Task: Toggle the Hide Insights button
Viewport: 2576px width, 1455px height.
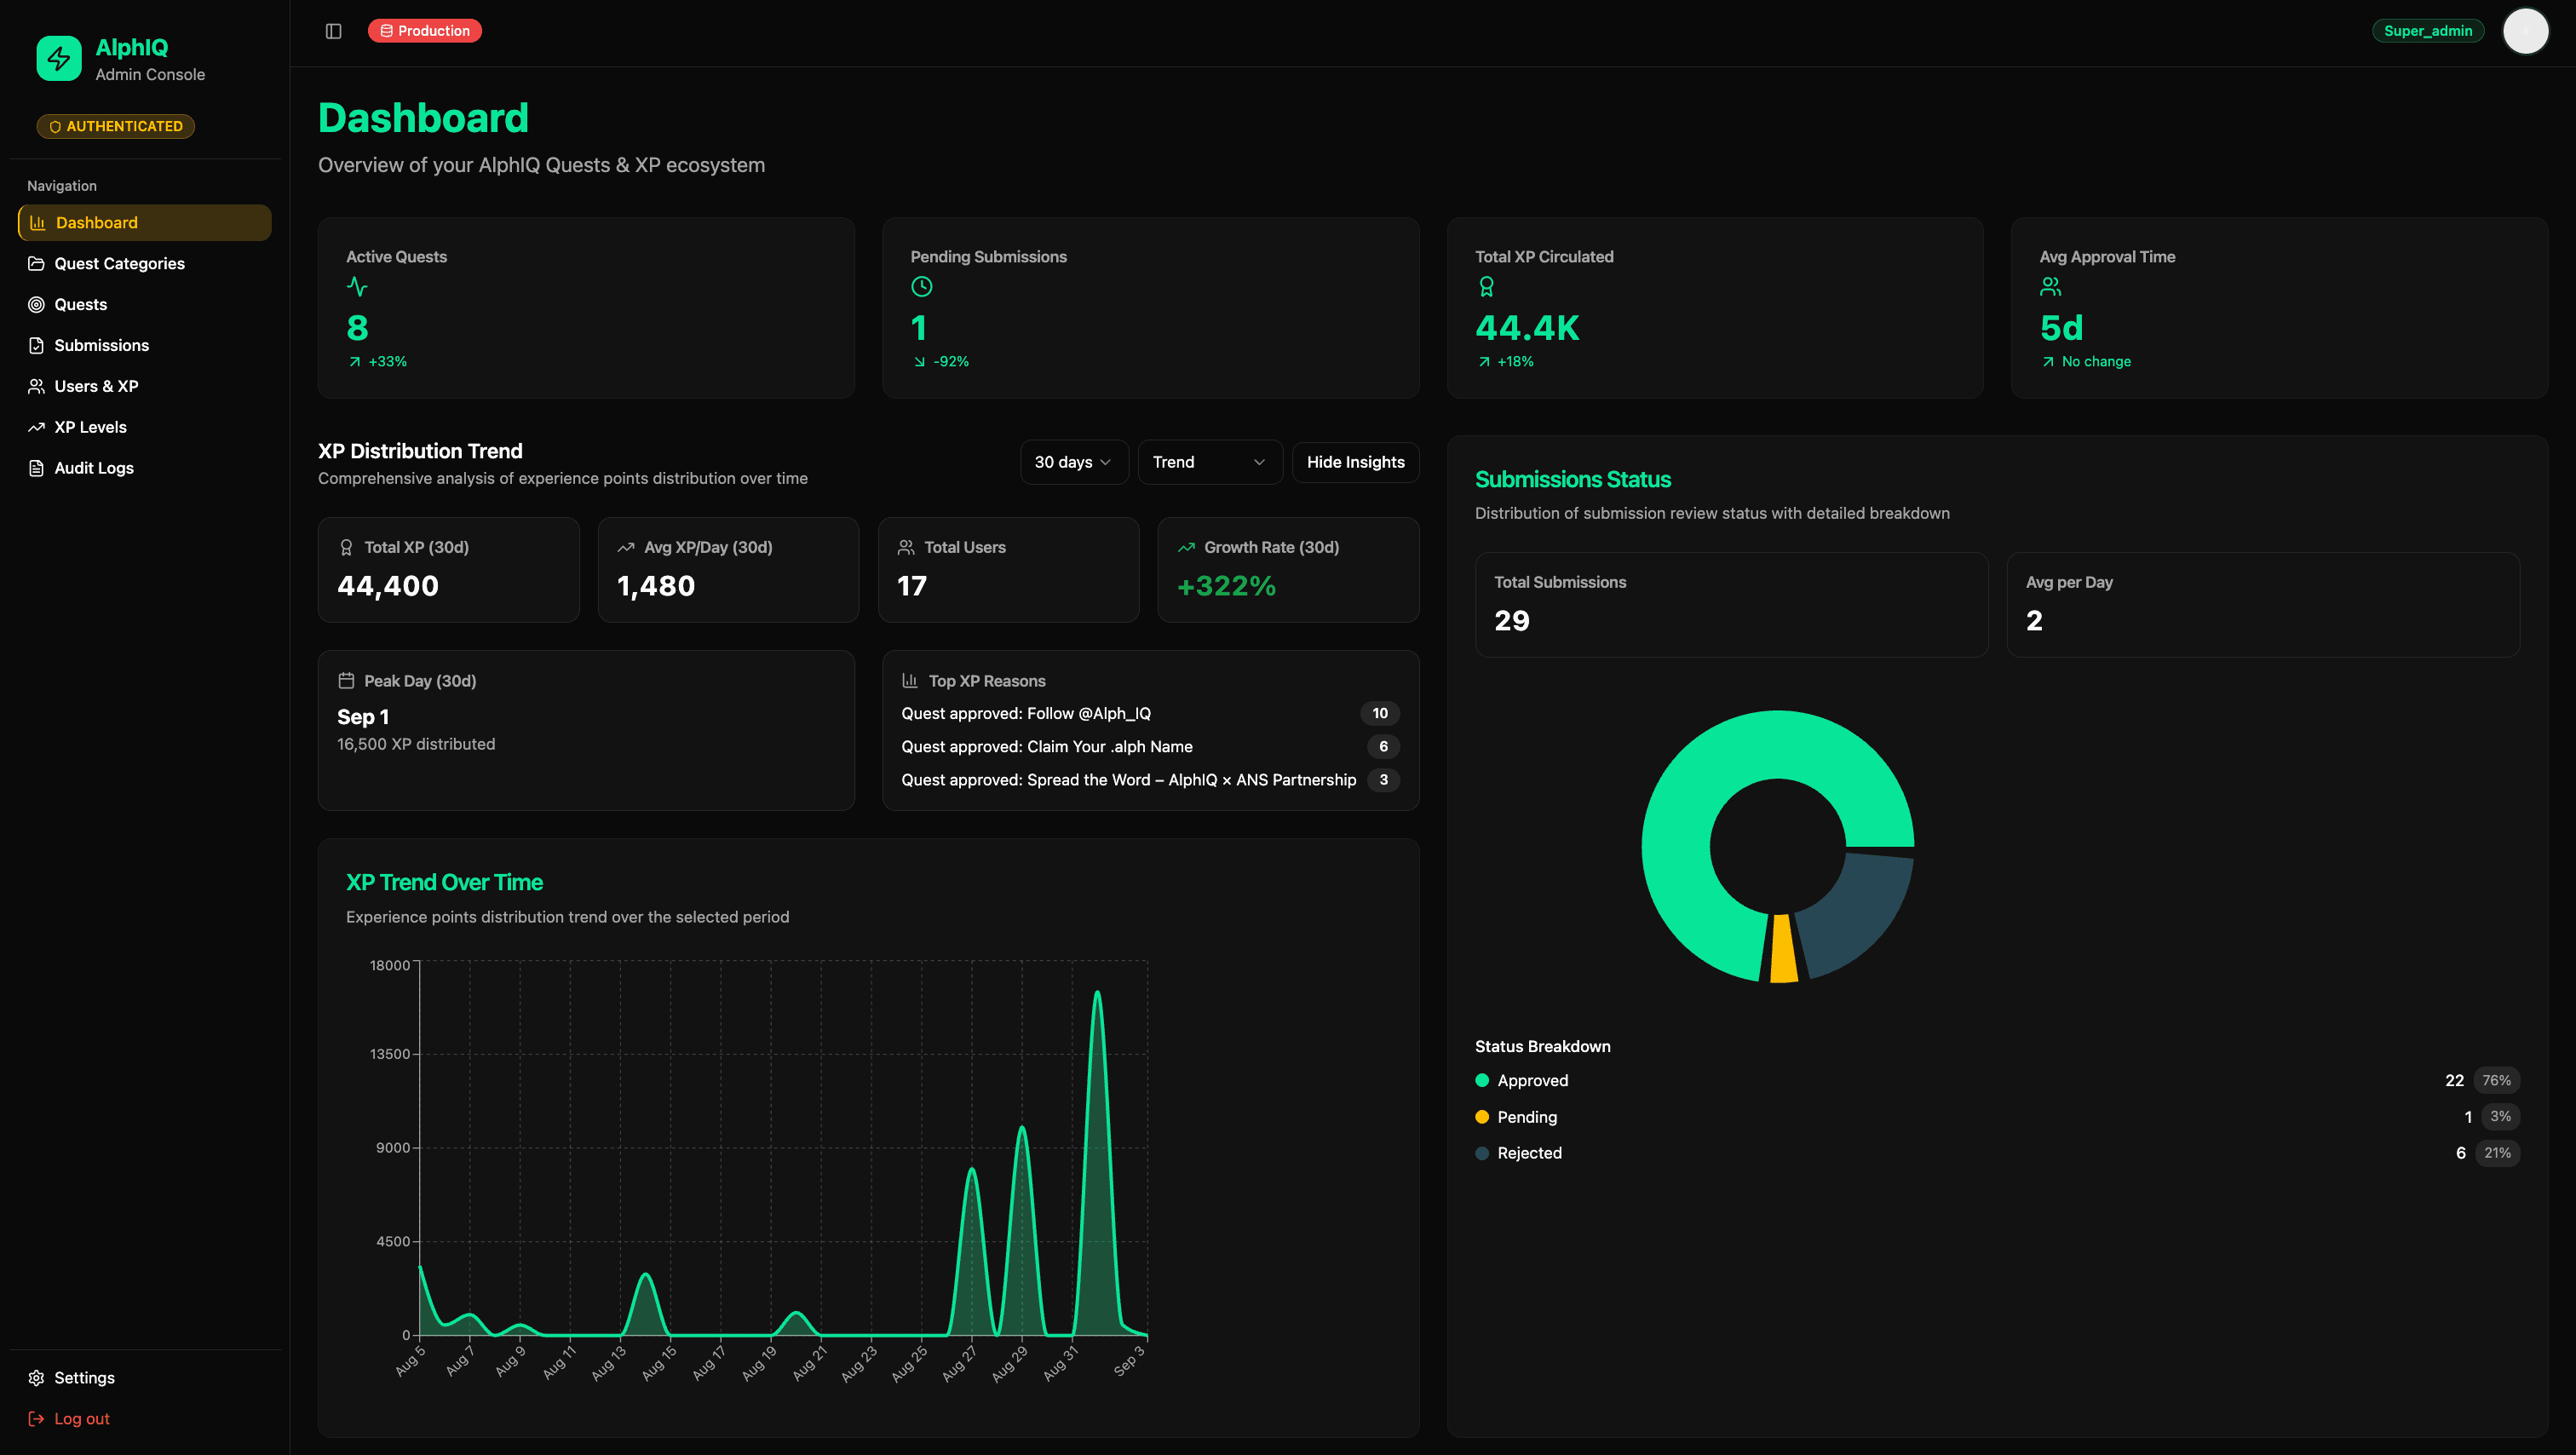Action: pyautogui.click(x=1355, y=463)
